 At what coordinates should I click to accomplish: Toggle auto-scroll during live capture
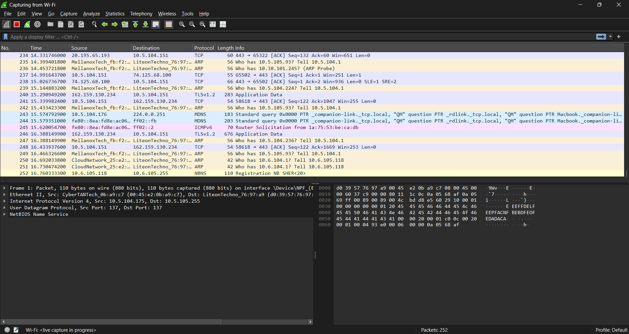click(x=156, y=24)
